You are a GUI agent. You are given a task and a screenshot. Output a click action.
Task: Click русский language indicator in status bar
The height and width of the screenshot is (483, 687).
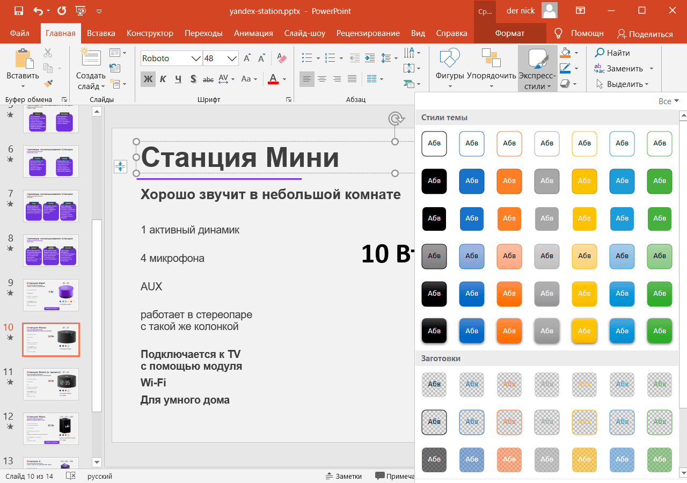coord(99,476)
